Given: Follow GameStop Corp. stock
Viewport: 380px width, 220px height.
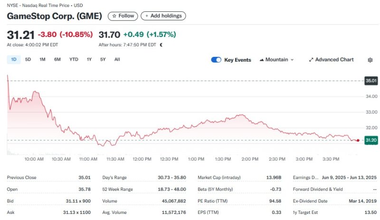Looking at the screenshot, I should point(123,16).
